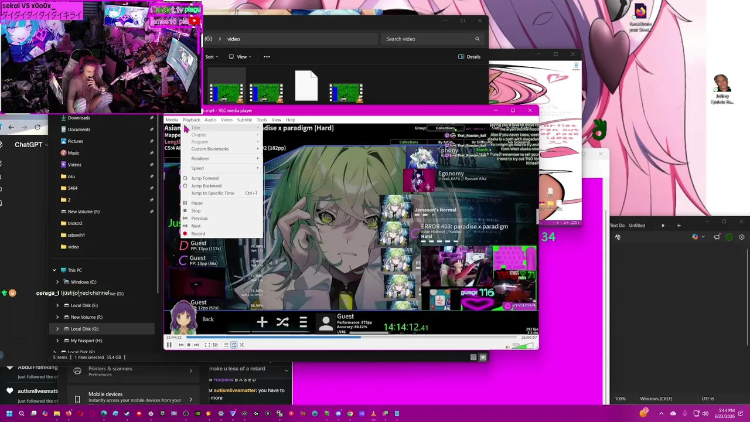The height and width of the screenshot is (422, 750).
Task: Open VLC extended settings icon
Action: [x=215, y=345]
